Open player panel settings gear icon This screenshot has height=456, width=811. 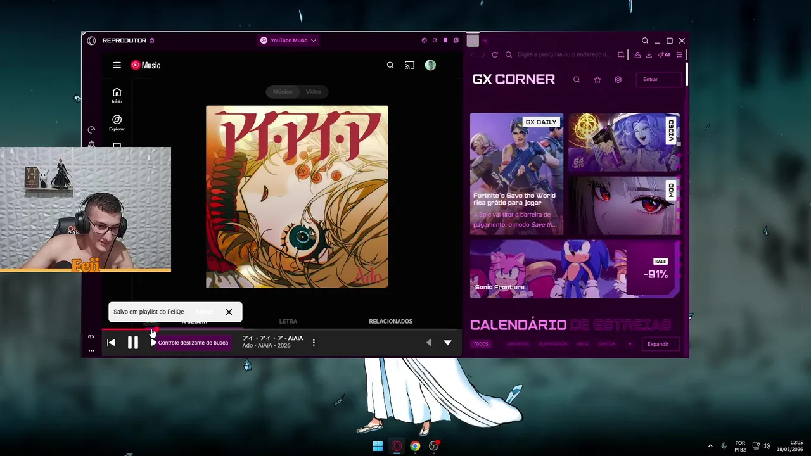point(424,41)
